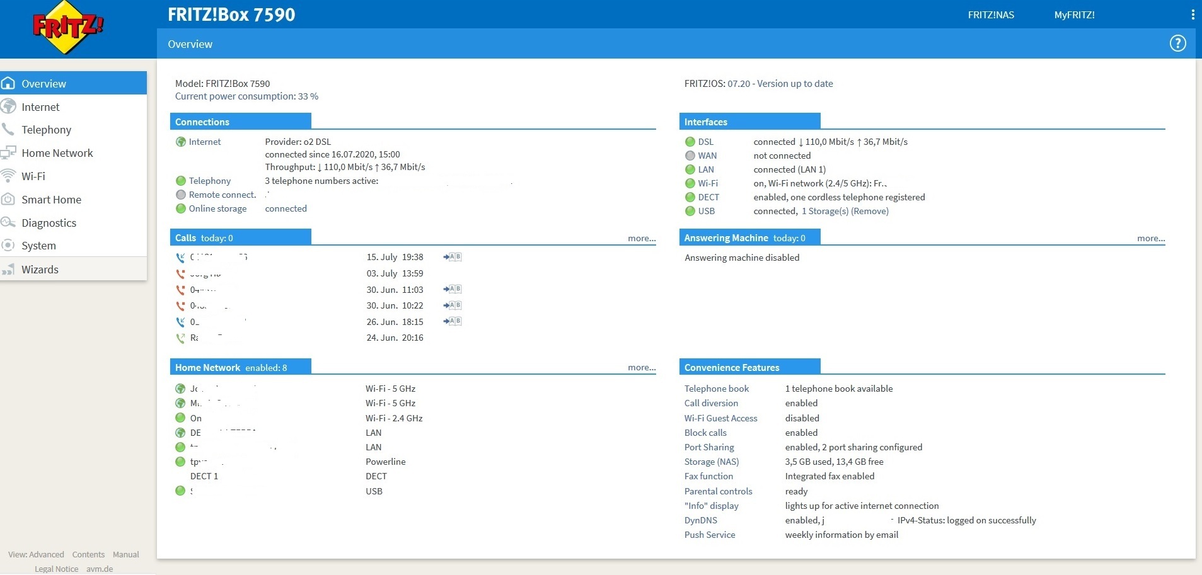Image resolution: width=1202 pixels, height=575 pixels.
Task: Click gray status icon next to WAN
Action: pos(690,156)
